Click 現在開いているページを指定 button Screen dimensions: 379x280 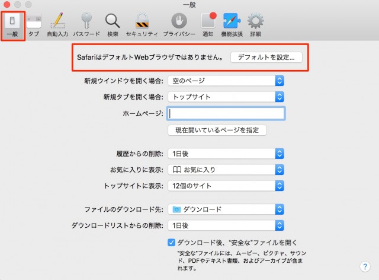[217, 131]
